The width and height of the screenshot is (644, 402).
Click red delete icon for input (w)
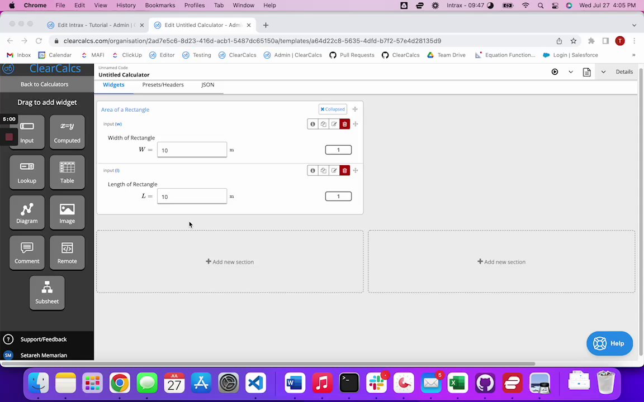click(344, 124)
